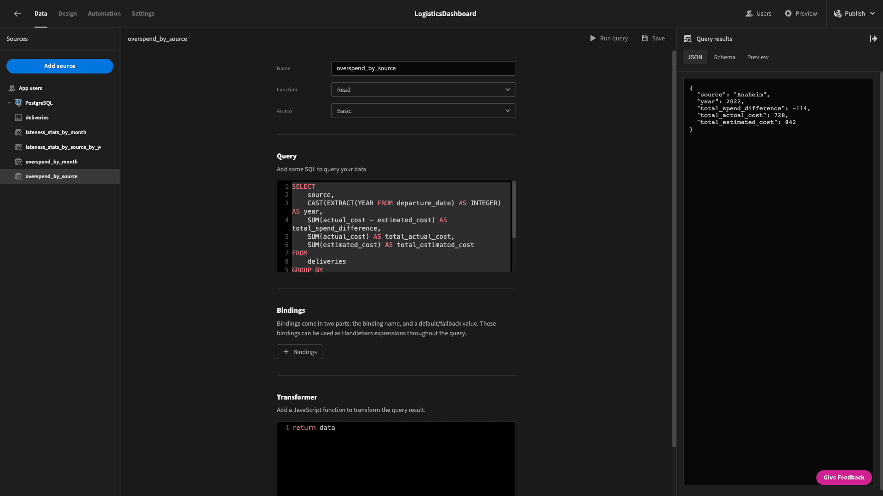Click the back arrow icon
The image size is (883, 496).
17,14
